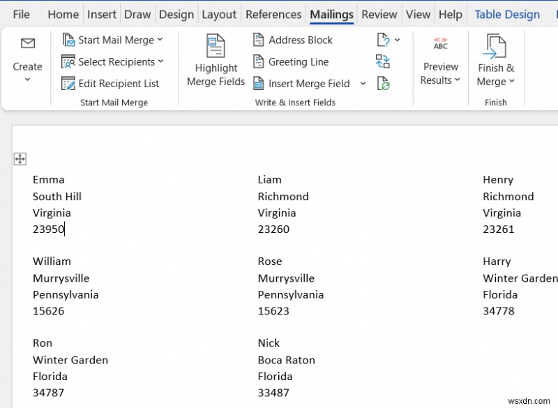Click the Update Labels icon

(x=382, y=83)
